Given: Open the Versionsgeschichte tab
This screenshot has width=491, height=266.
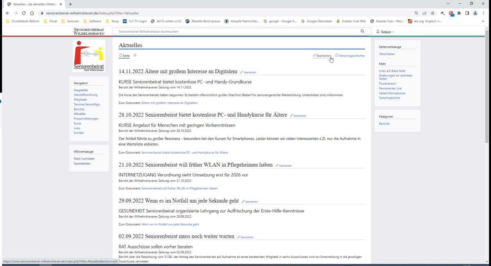Looking at the screenshot, I should pyautogui.click(x=349, y=56).
